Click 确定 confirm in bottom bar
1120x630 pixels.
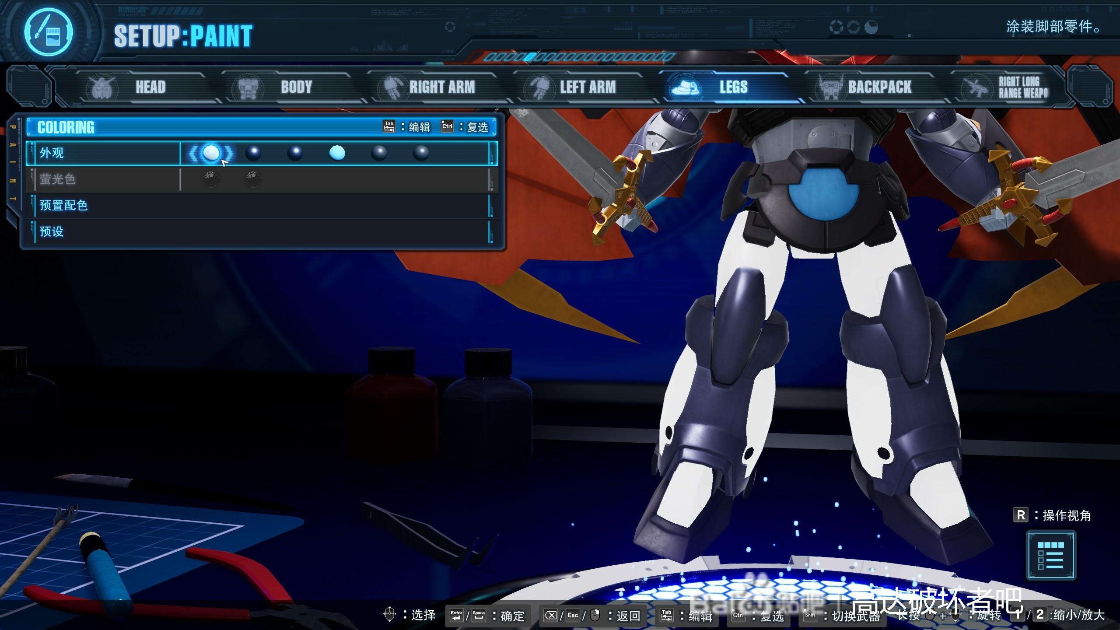point(513,616)
